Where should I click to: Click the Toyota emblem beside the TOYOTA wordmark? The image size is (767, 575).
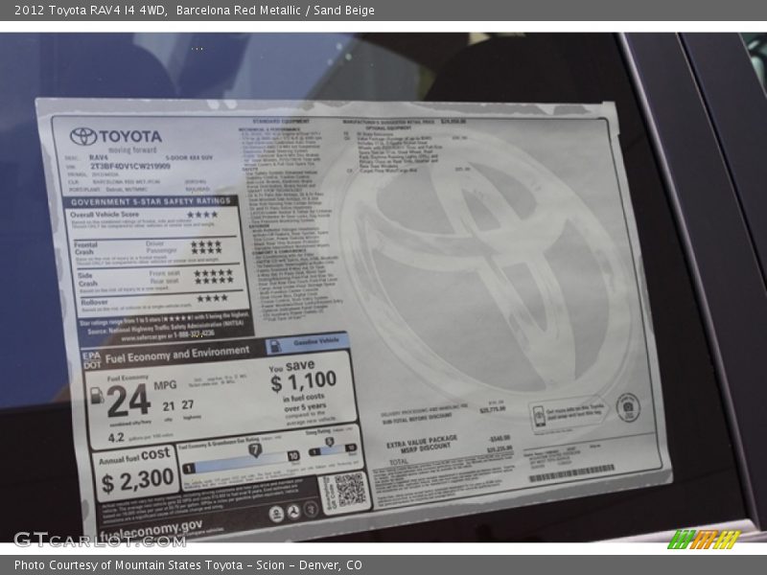point(83,136)
